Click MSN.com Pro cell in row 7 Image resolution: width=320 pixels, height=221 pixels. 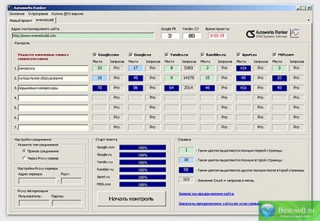click(297, 127)
